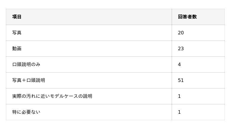236x129 pixels.
Task: Click the 回答者数 column header
Action: (187, 17)
